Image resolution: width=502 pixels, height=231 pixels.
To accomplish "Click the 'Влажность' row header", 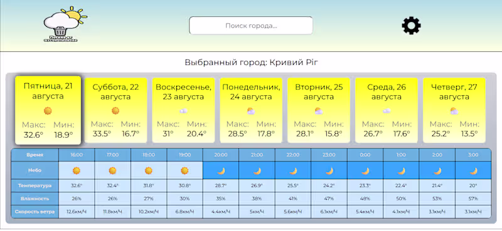I will pos(35,198).
